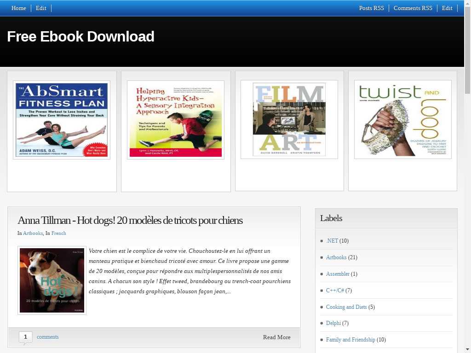This screenshot has width=471, height=353.
Task: Click the left Edit menu link
Action: [41, 8]
